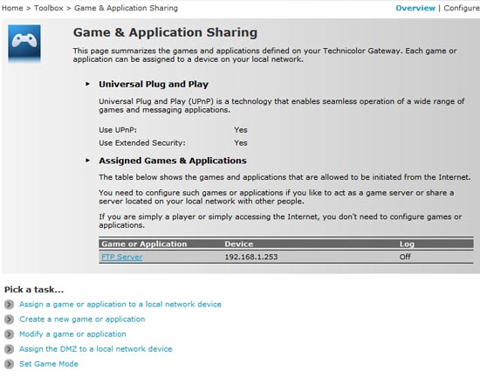The height and width of the screenshot is (391, 480).
Task: Click arrow icon beside Assign the DMZ
Action: (x=10, y=349)
